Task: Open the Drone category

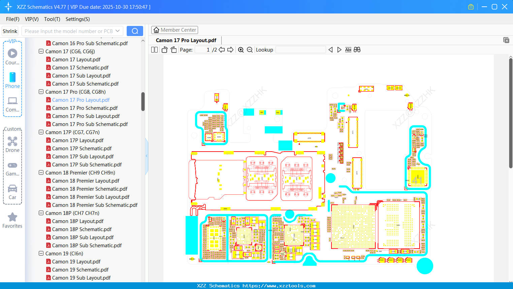Action: point(12,144)
